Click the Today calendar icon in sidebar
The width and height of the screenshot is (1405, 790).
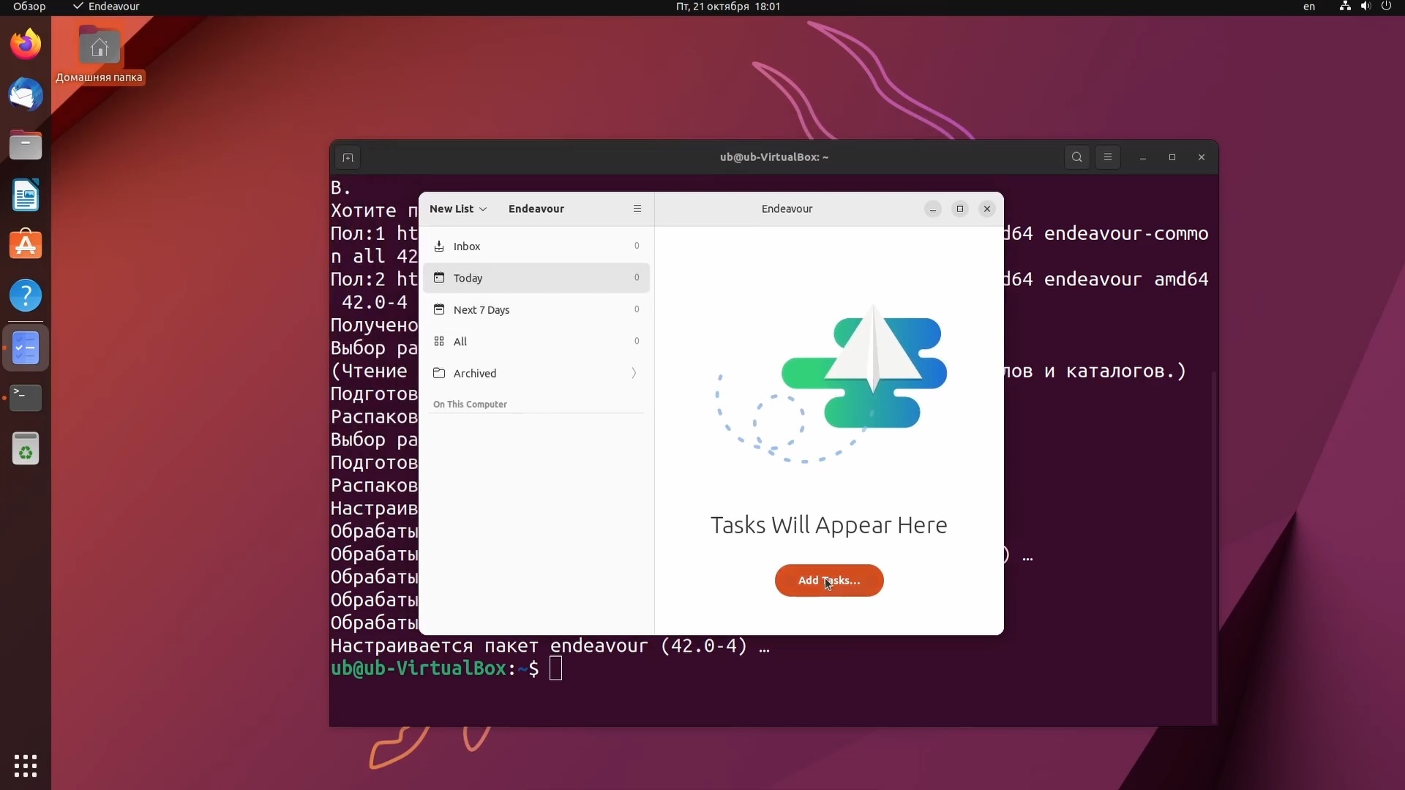pos(439,278)
